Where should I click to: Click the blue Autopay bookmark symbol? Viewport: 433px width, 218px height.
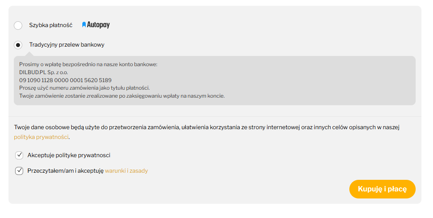(x=84, y=25)
